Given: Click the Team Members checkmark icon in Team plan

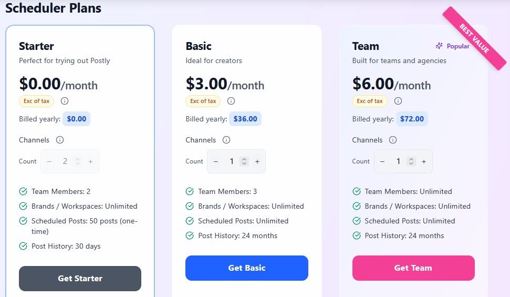Looking at the screenshot, I should [357, 191].
